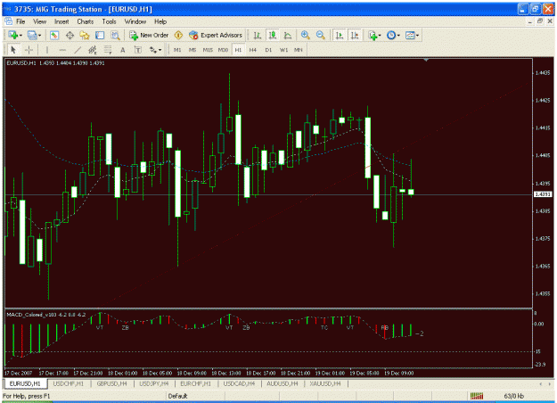Open the Window menu

click(135, 21)
